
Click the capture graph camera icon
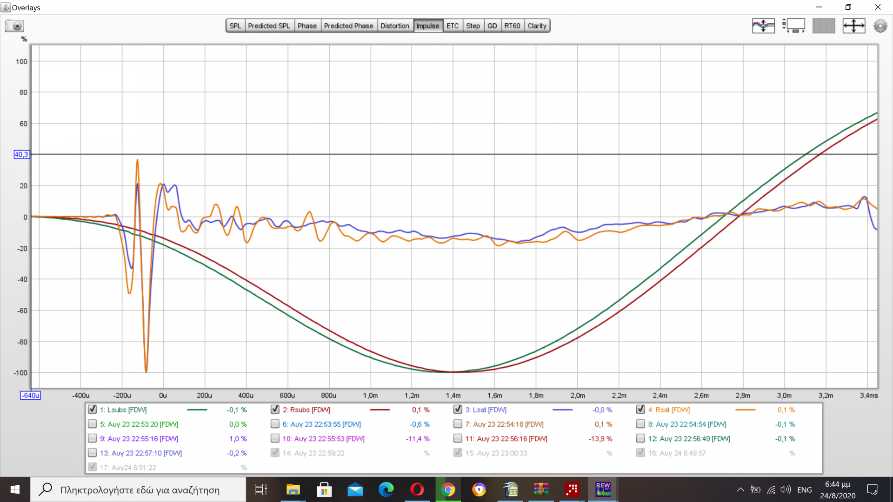pos(14,26)
